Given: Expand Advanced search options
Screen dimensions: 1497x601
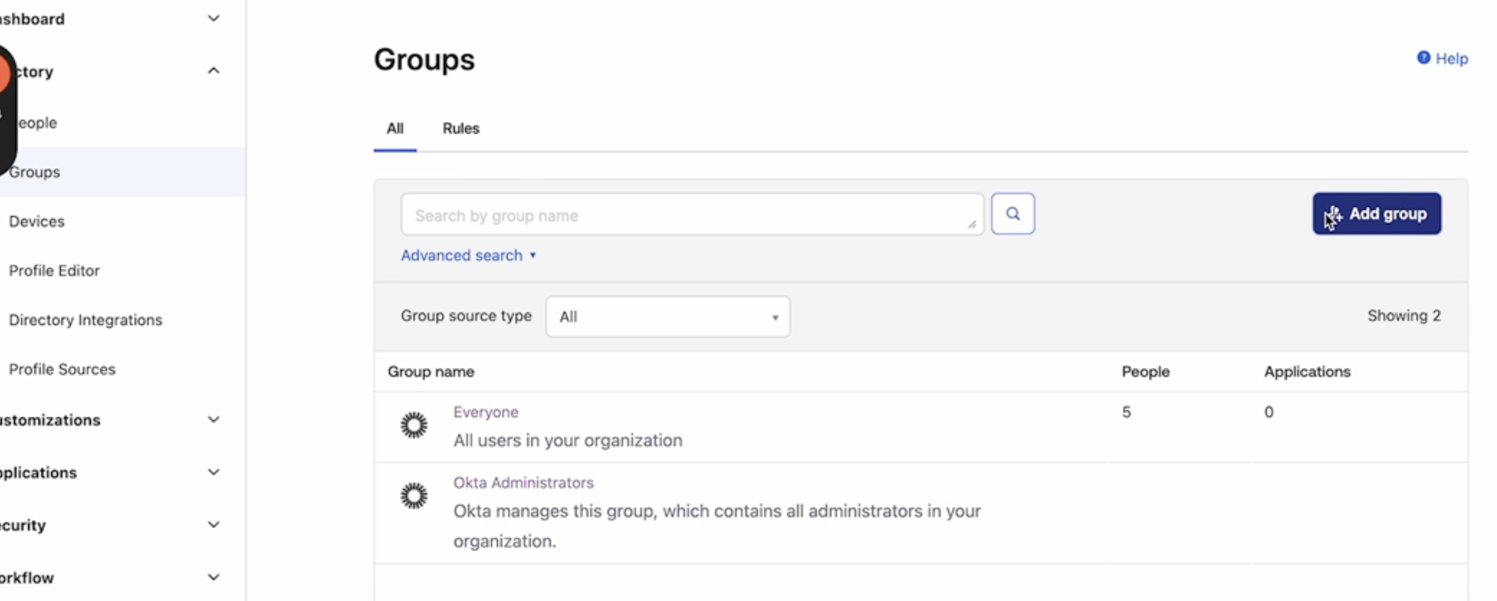Looking at the screenshot, I should (468, 256).
